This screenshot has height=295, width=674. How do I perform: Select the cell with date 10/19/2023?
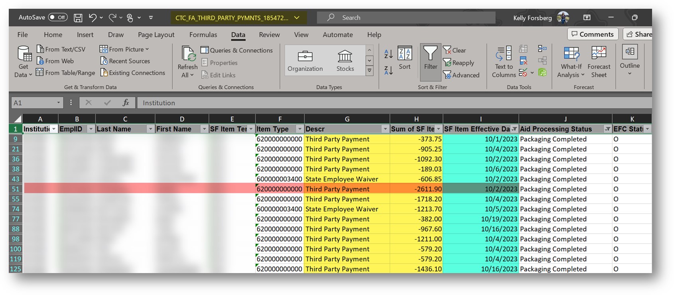coord(481,219)
